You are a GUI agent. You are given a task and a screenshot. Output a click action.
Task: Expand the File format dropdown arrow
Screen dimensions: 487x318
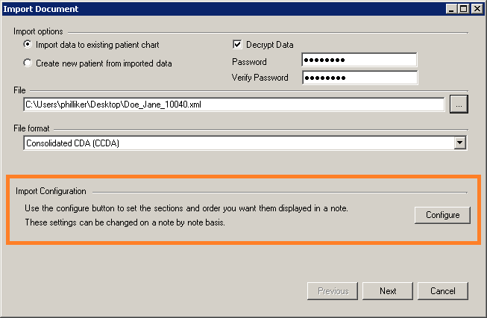click(459, 143)
